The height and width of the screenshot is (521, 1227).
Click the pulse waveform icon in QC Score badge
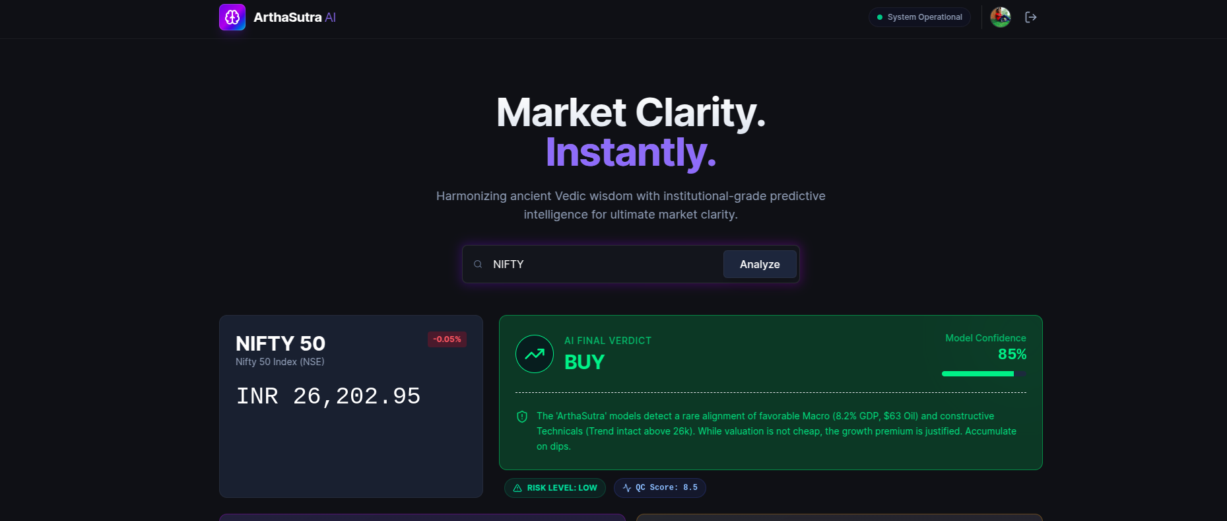pos(626,487)
